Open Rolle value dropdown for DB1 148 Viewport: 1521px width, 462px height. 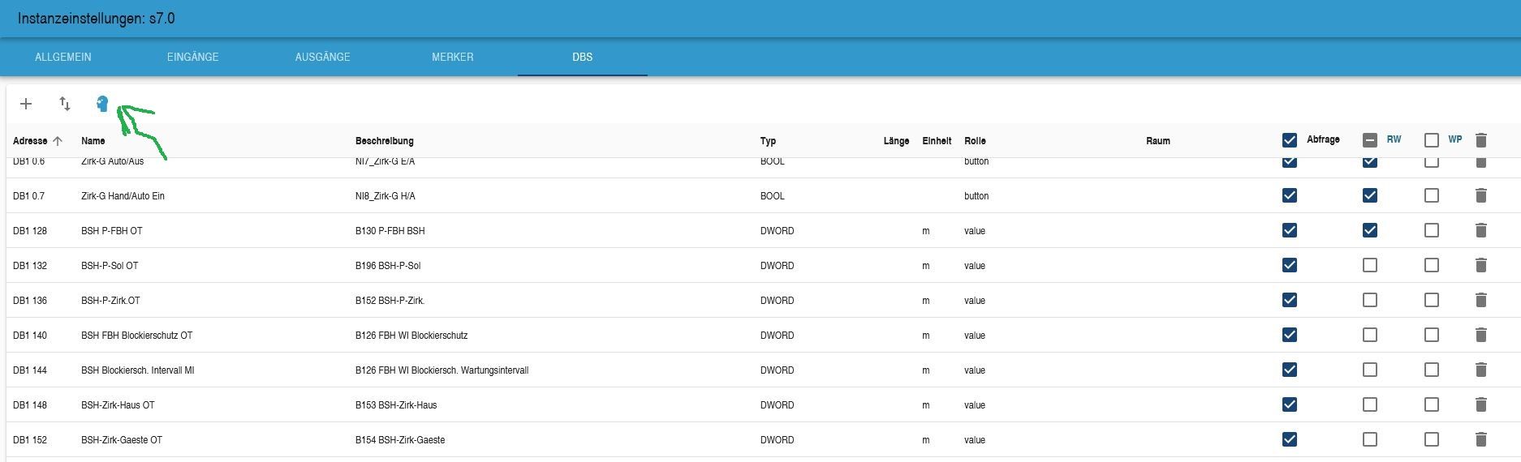(975, 405)
